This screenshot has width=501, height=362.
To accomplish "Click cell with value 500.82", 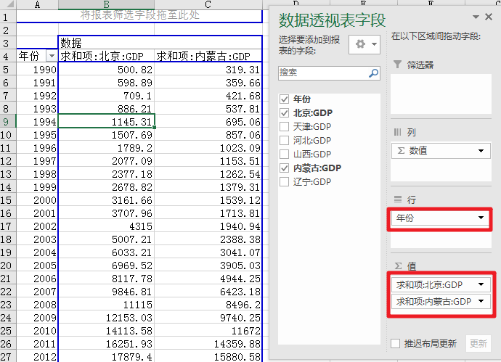I will click(106, 69).
